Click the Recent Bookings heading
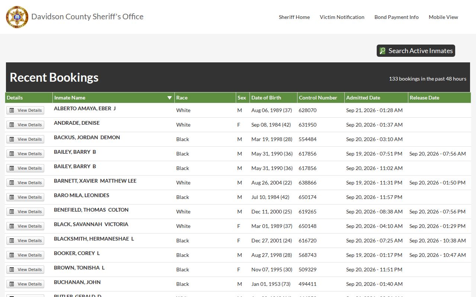The image size is (476, 297). pyautogui.click(x=54, y=77)
